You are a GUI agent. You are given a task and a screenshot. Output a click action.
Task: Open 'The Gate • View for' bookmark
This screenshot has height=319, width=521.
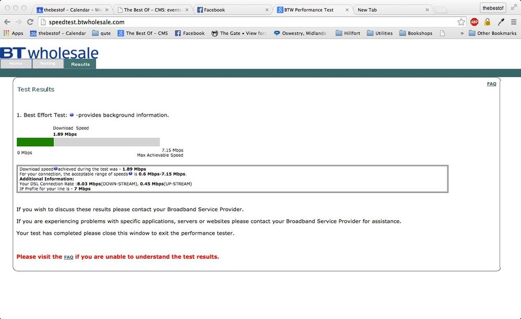click(239, 33)
